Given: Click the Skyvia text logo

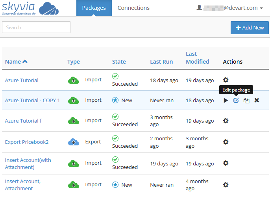Looking at the screenshot, I should pyautogui.click(x=18, y=8).
